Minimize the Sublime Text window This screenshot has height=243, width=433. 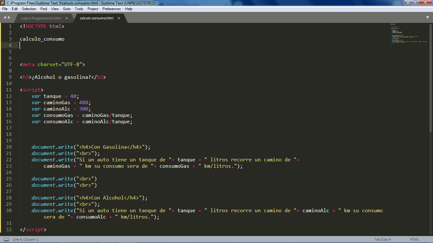pyautogui.click(x=408, y=3)
